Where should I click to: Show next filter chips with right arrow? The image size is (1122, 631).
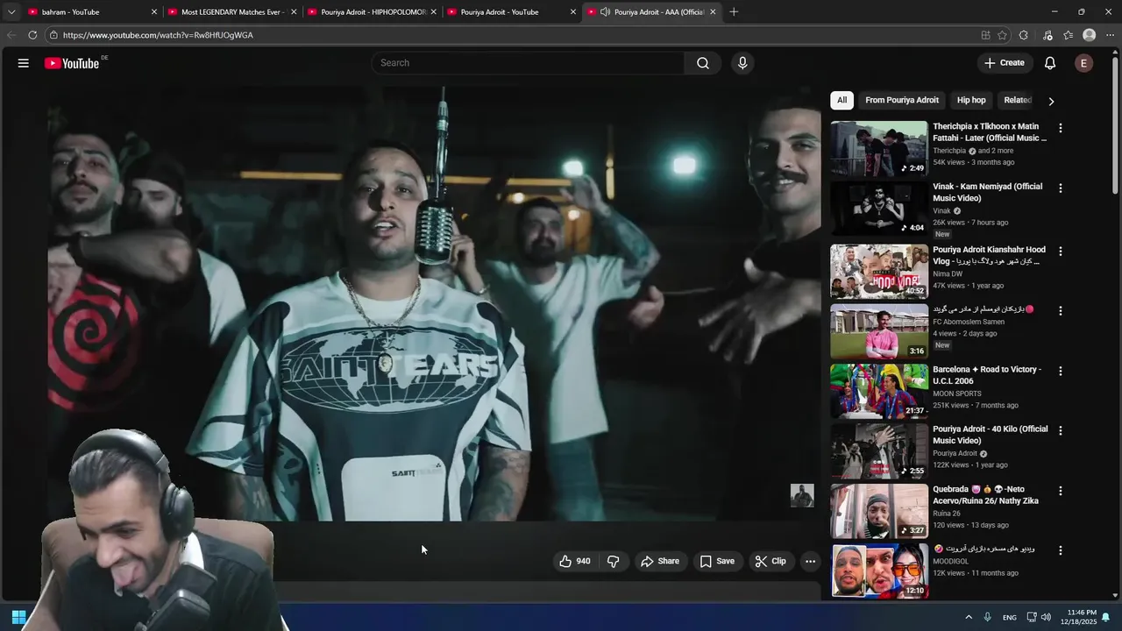[x=1051, y=101]
